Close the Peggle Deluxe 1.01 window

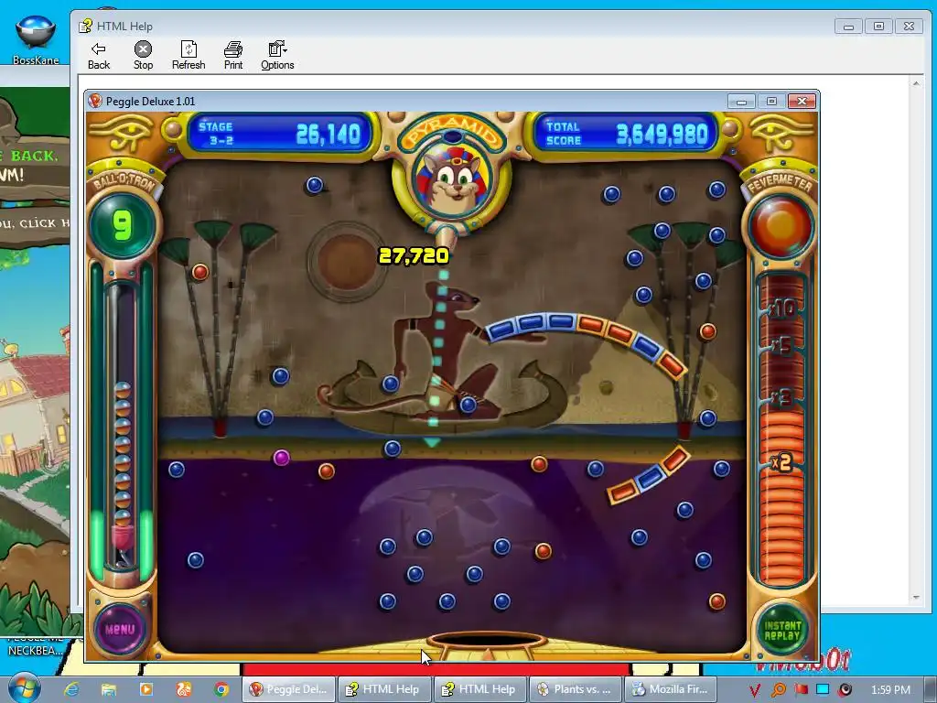point(802,102)
